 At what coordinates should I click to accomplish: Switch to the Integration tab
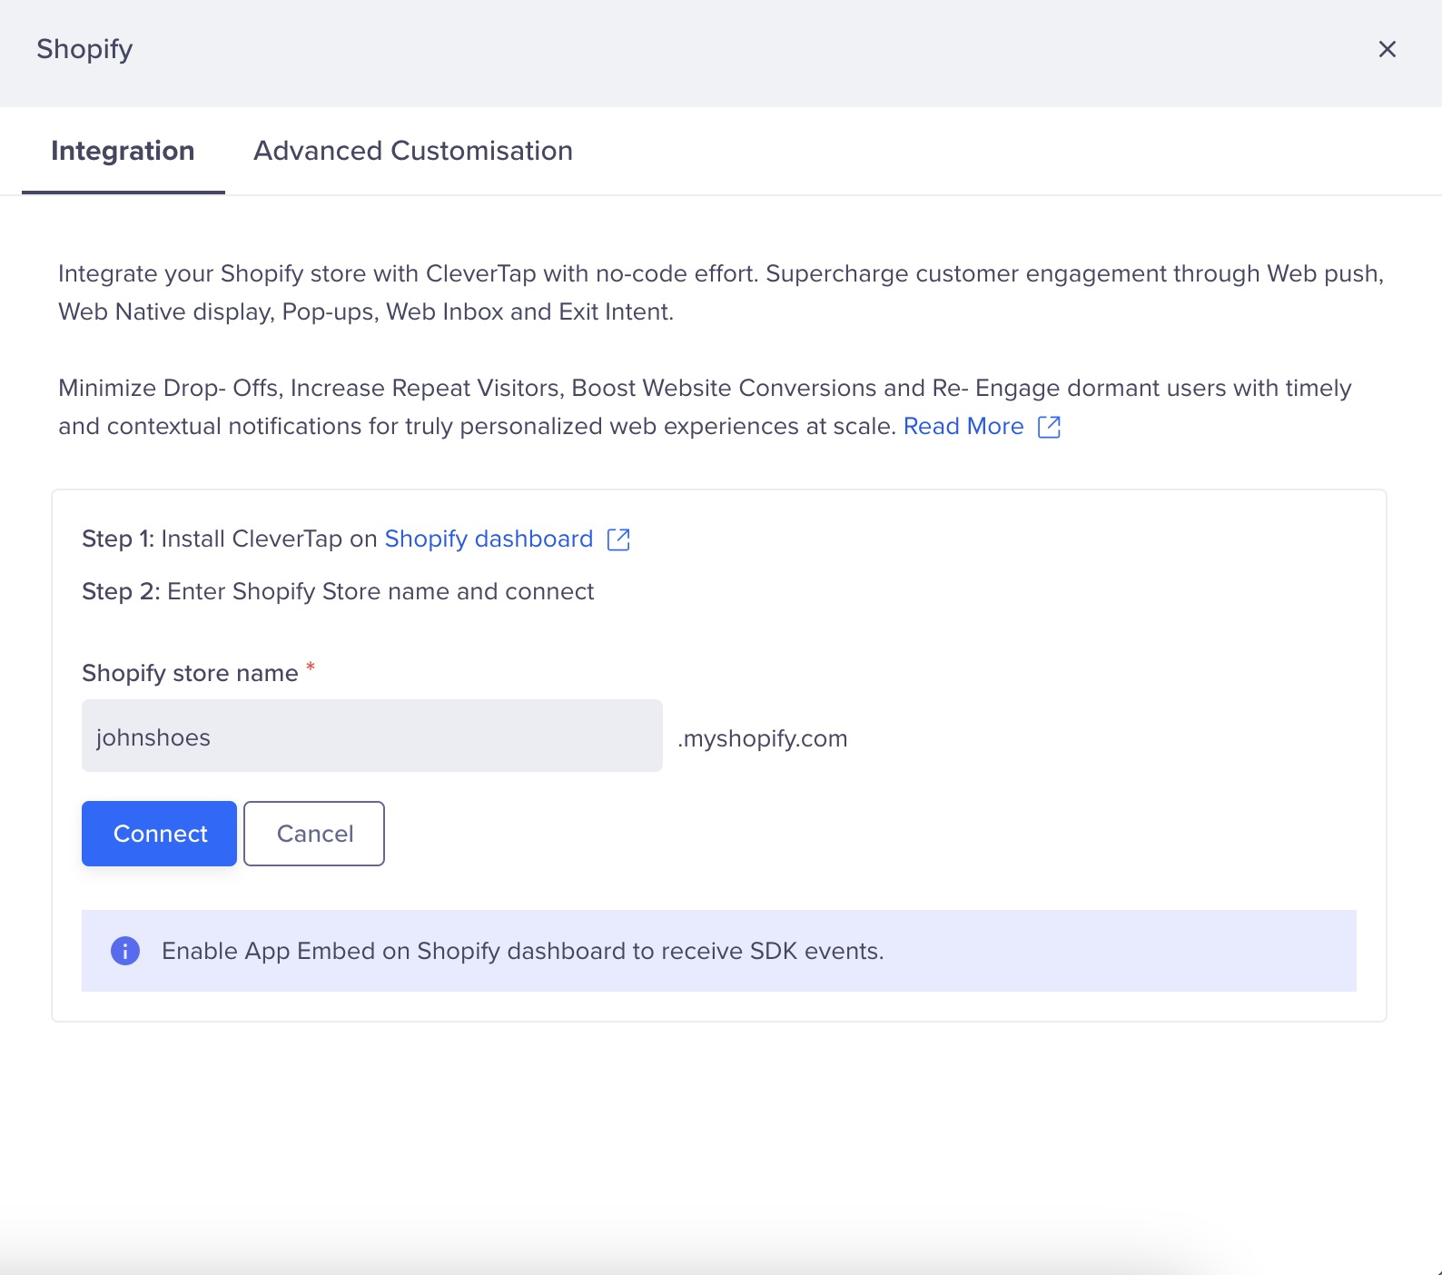pyautogui.click(x=123, y=151)
